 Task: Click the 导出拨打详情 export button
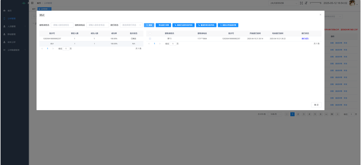(163, 25)
